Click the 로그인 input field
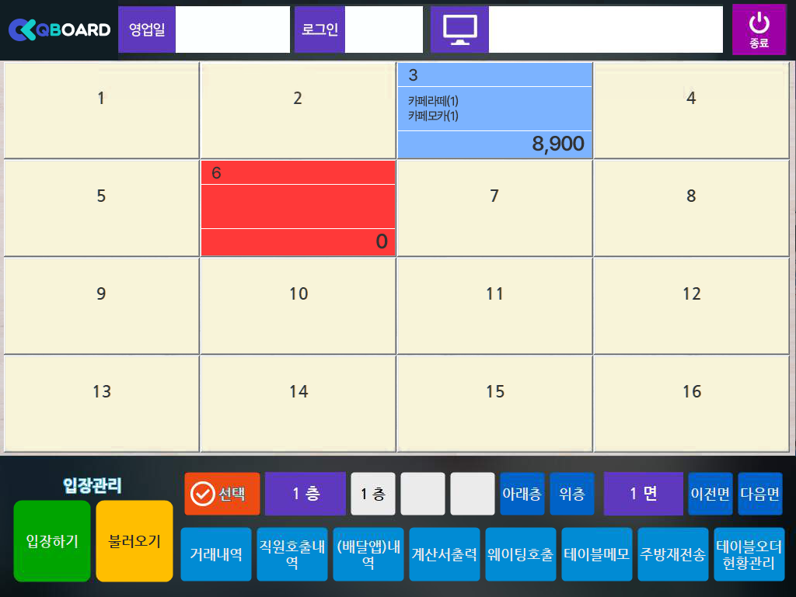The image size is (796, 597). tap(383, 30)
